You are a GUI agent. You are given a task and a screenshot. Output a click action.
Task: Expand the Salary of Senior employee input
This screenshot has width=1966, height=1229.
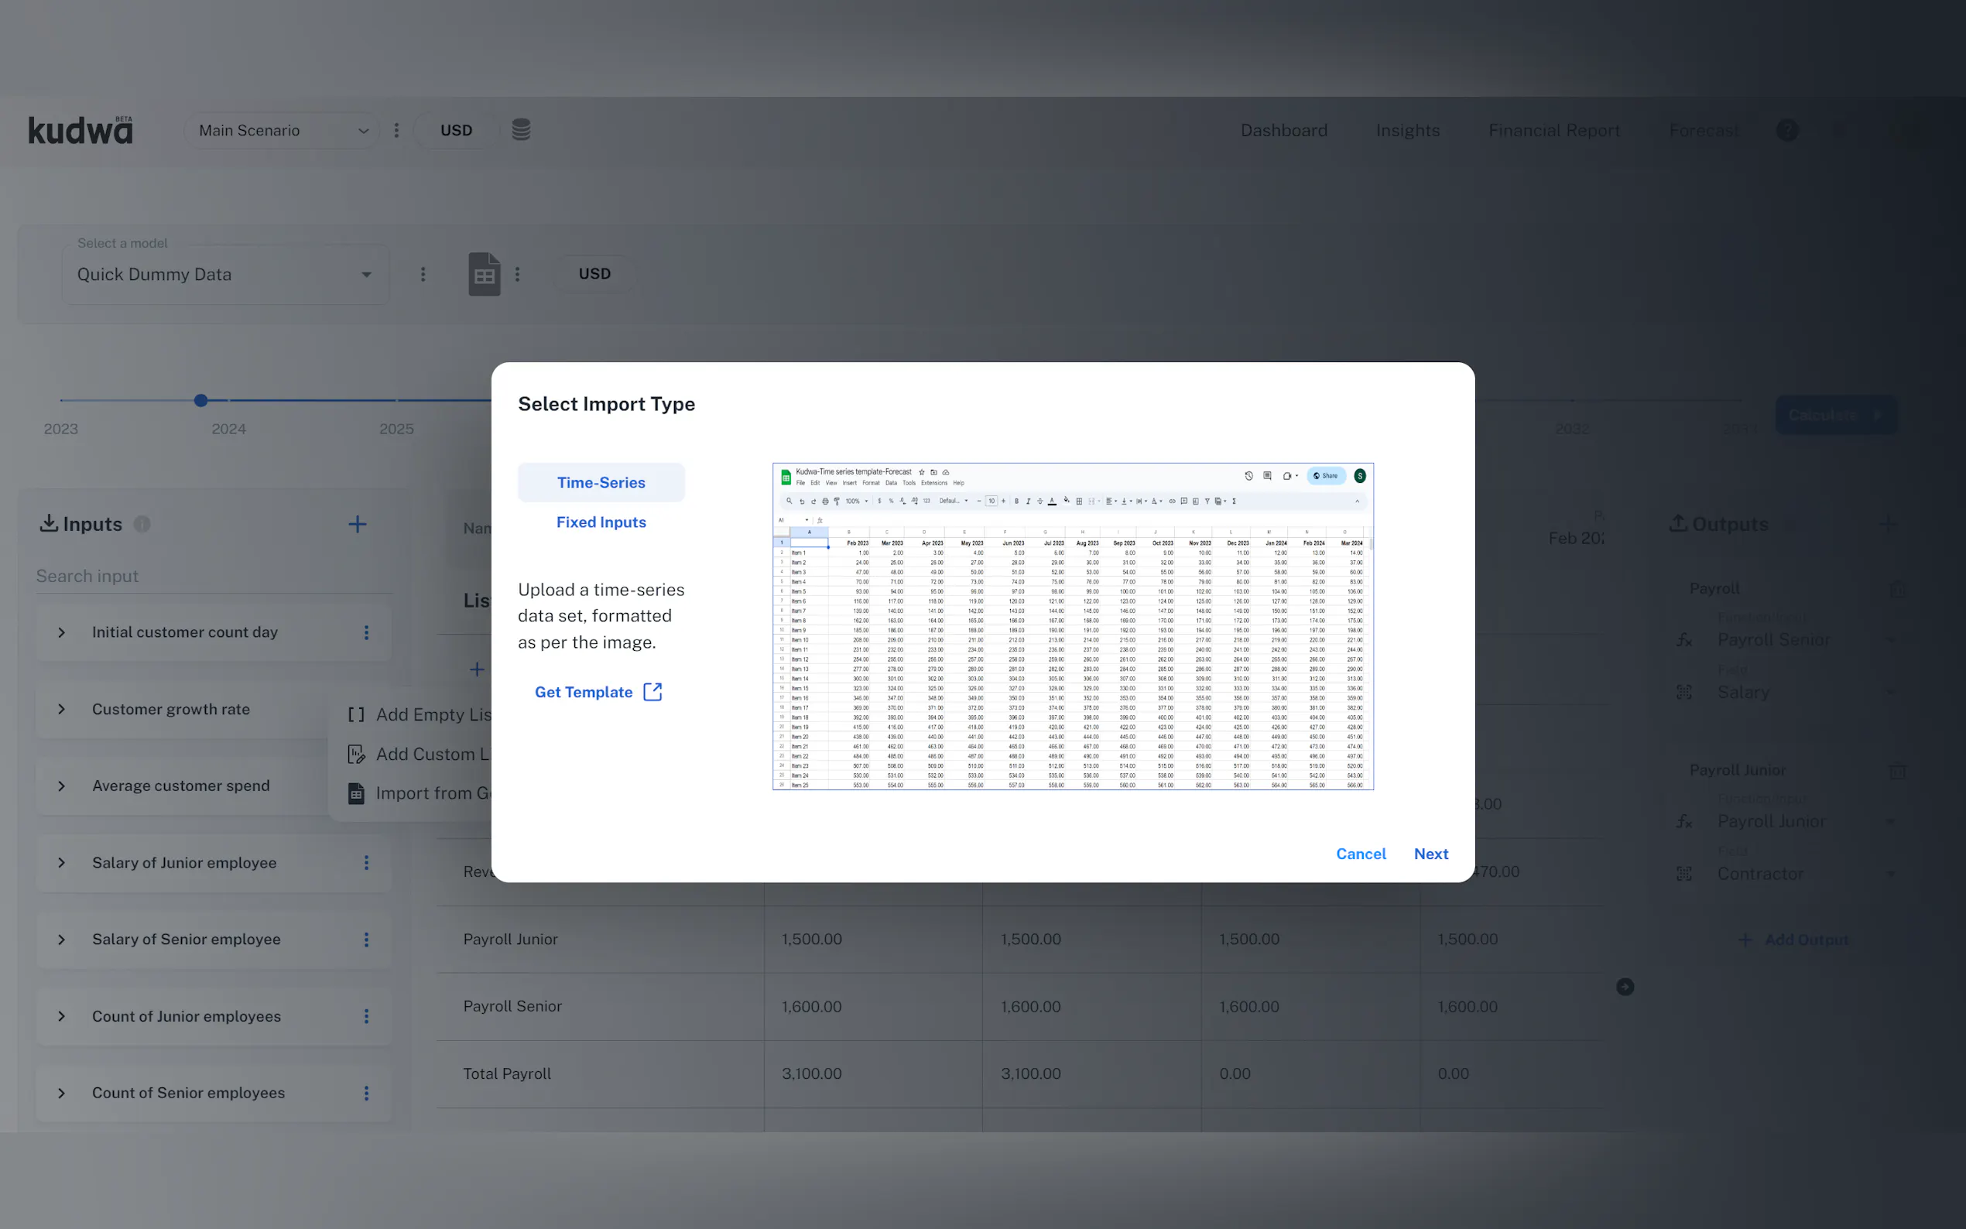coord(62,940)
